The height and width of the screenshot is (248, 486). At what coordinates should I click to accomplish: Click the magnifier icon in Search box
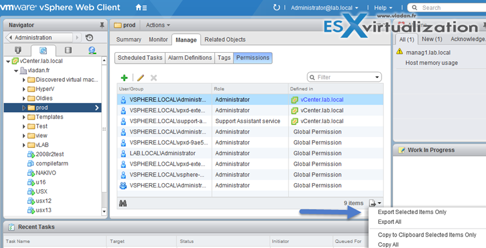coord(414,8)
